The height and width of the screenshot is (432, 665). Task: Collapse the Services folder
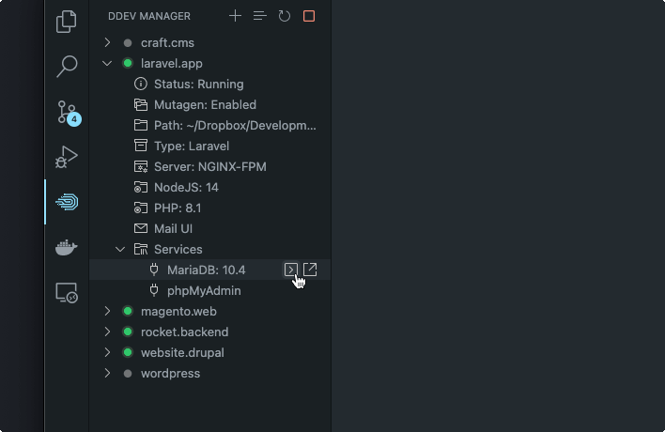point(120,249)
